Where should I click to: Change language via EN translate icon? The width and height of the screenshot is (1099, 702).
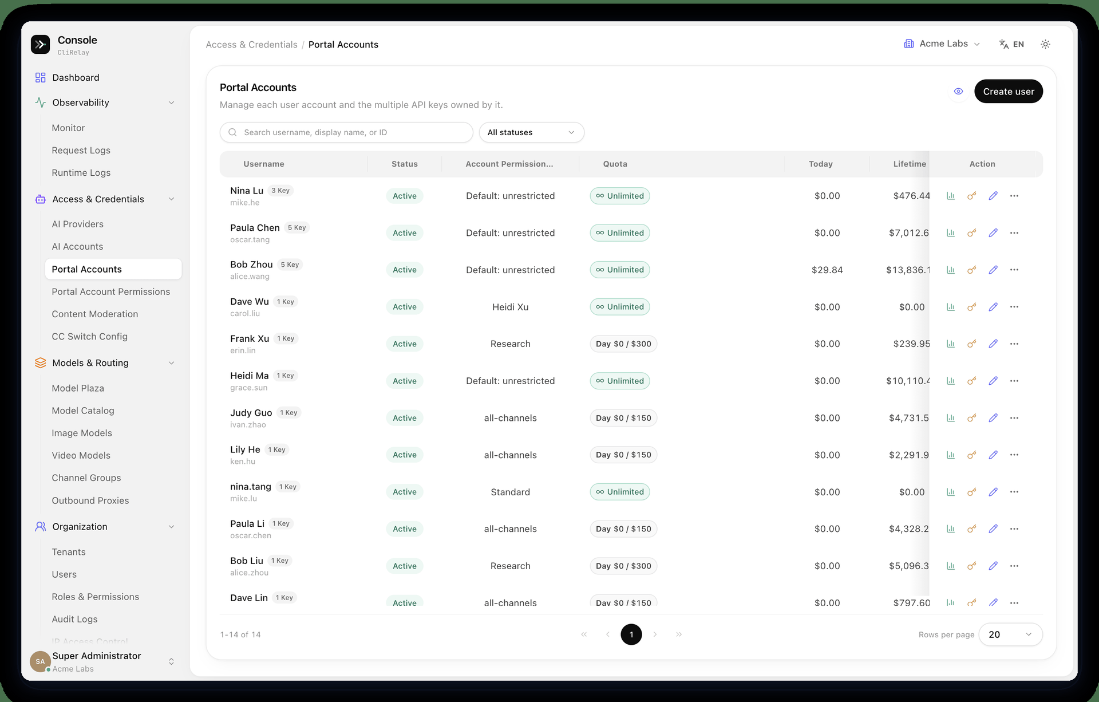click(1011, 44)
